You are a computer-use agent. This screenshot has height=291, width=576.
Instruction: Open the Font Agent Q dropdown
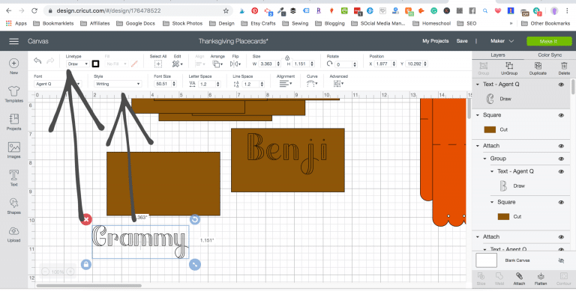(58, 84)
